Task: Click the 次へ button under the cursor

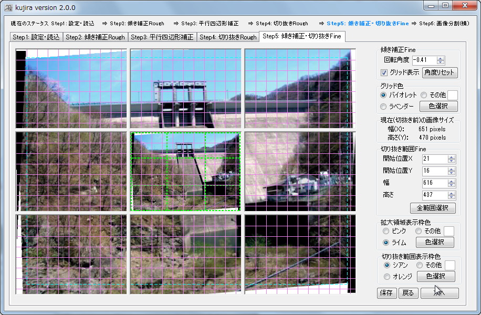Action: click(x=440, y=293)
